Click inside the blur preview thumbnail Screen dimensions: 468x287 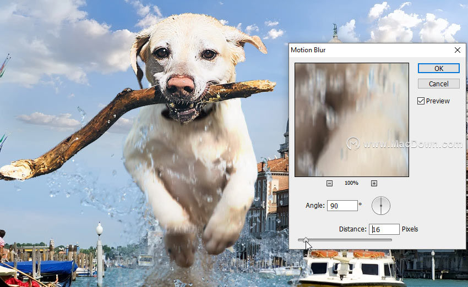(352, 120)
